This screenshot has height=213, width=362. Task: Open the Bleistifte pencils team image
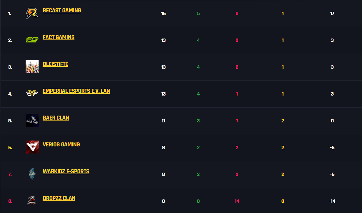[x=32, y=67]
